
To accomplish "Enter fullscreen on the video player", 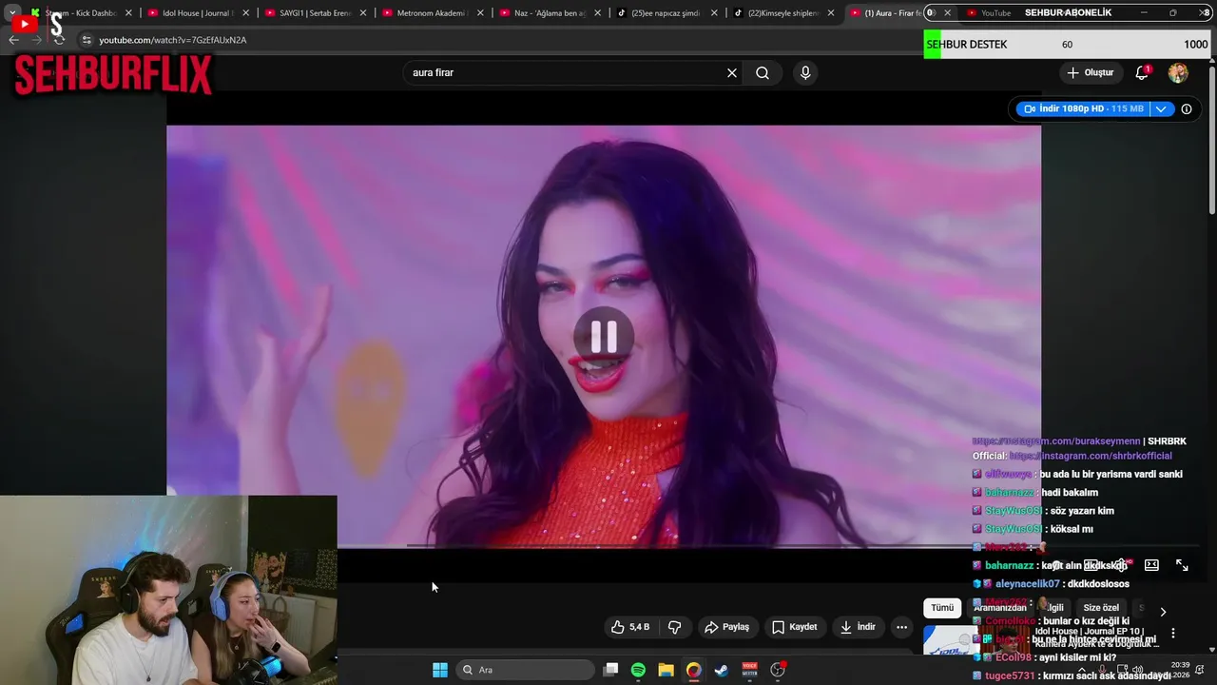I will click(x=1182, y=565).
